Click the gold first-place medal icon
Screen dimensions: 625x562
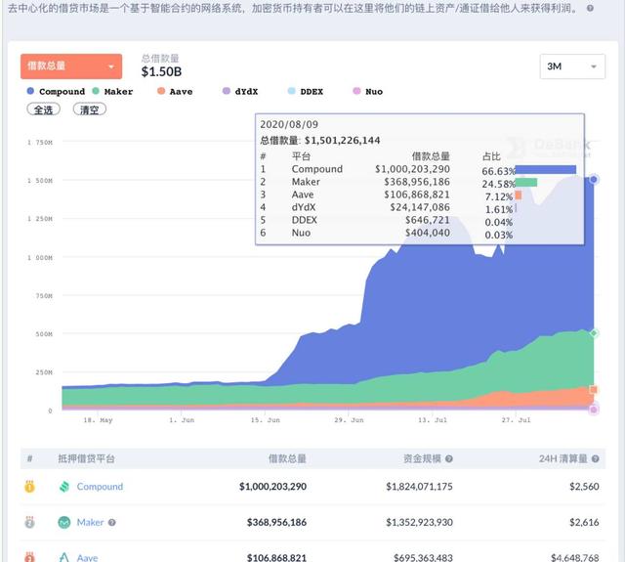[x=29, y=487]
